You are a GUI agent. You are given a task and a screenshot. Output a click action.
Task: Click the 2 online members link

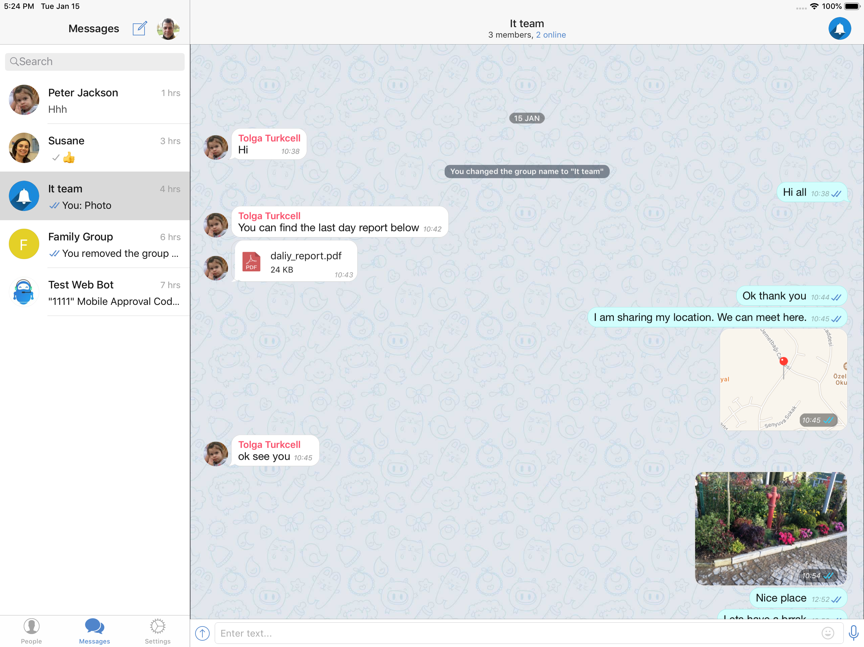(x=551, y=35)
